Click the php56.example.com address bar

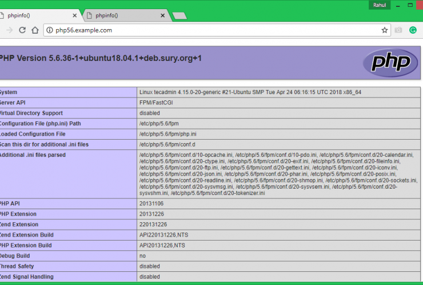coord(212,30)
